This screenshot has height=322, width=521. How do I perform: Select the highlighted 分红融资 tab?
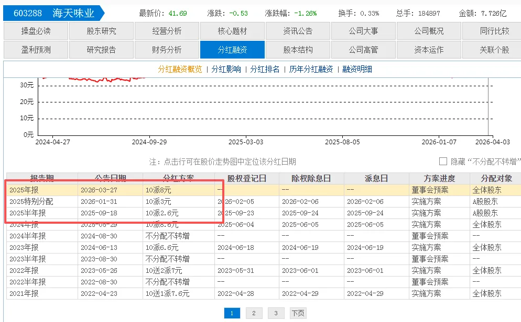(x=232, y=50)
